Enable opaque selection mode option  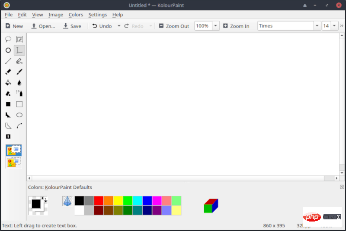coord(14,150)
